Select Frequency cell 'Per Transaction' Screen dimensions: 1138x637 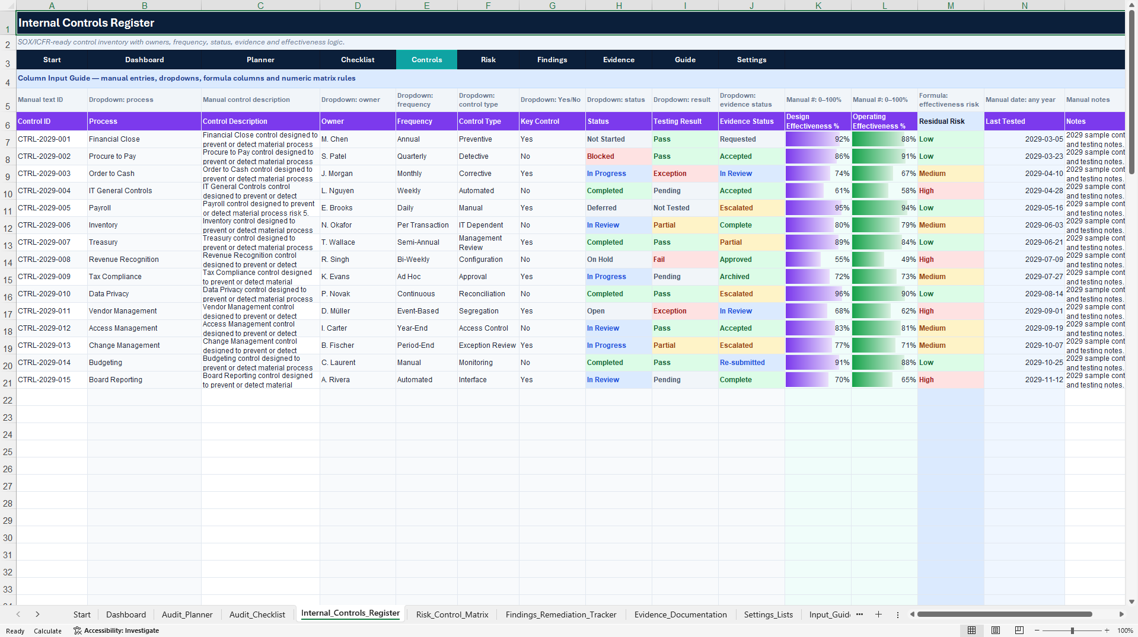coord(426,225)
